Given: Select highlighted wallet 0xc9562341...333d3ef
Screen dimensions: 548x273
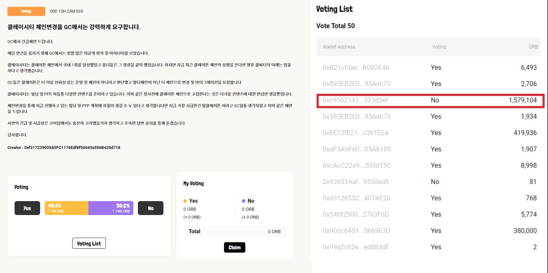Looking at the screenshot, I should point(355,100).
